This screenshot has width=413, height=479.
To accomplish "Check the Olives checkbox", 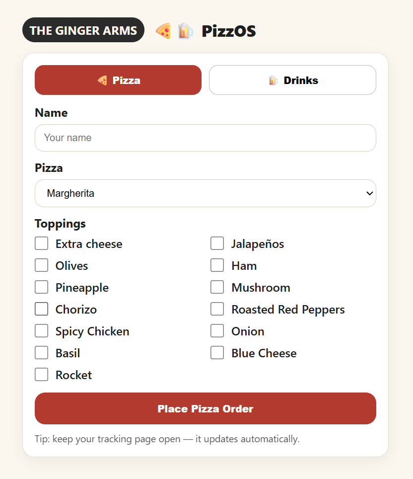I will pyautogui.click(x=42, y=265).
